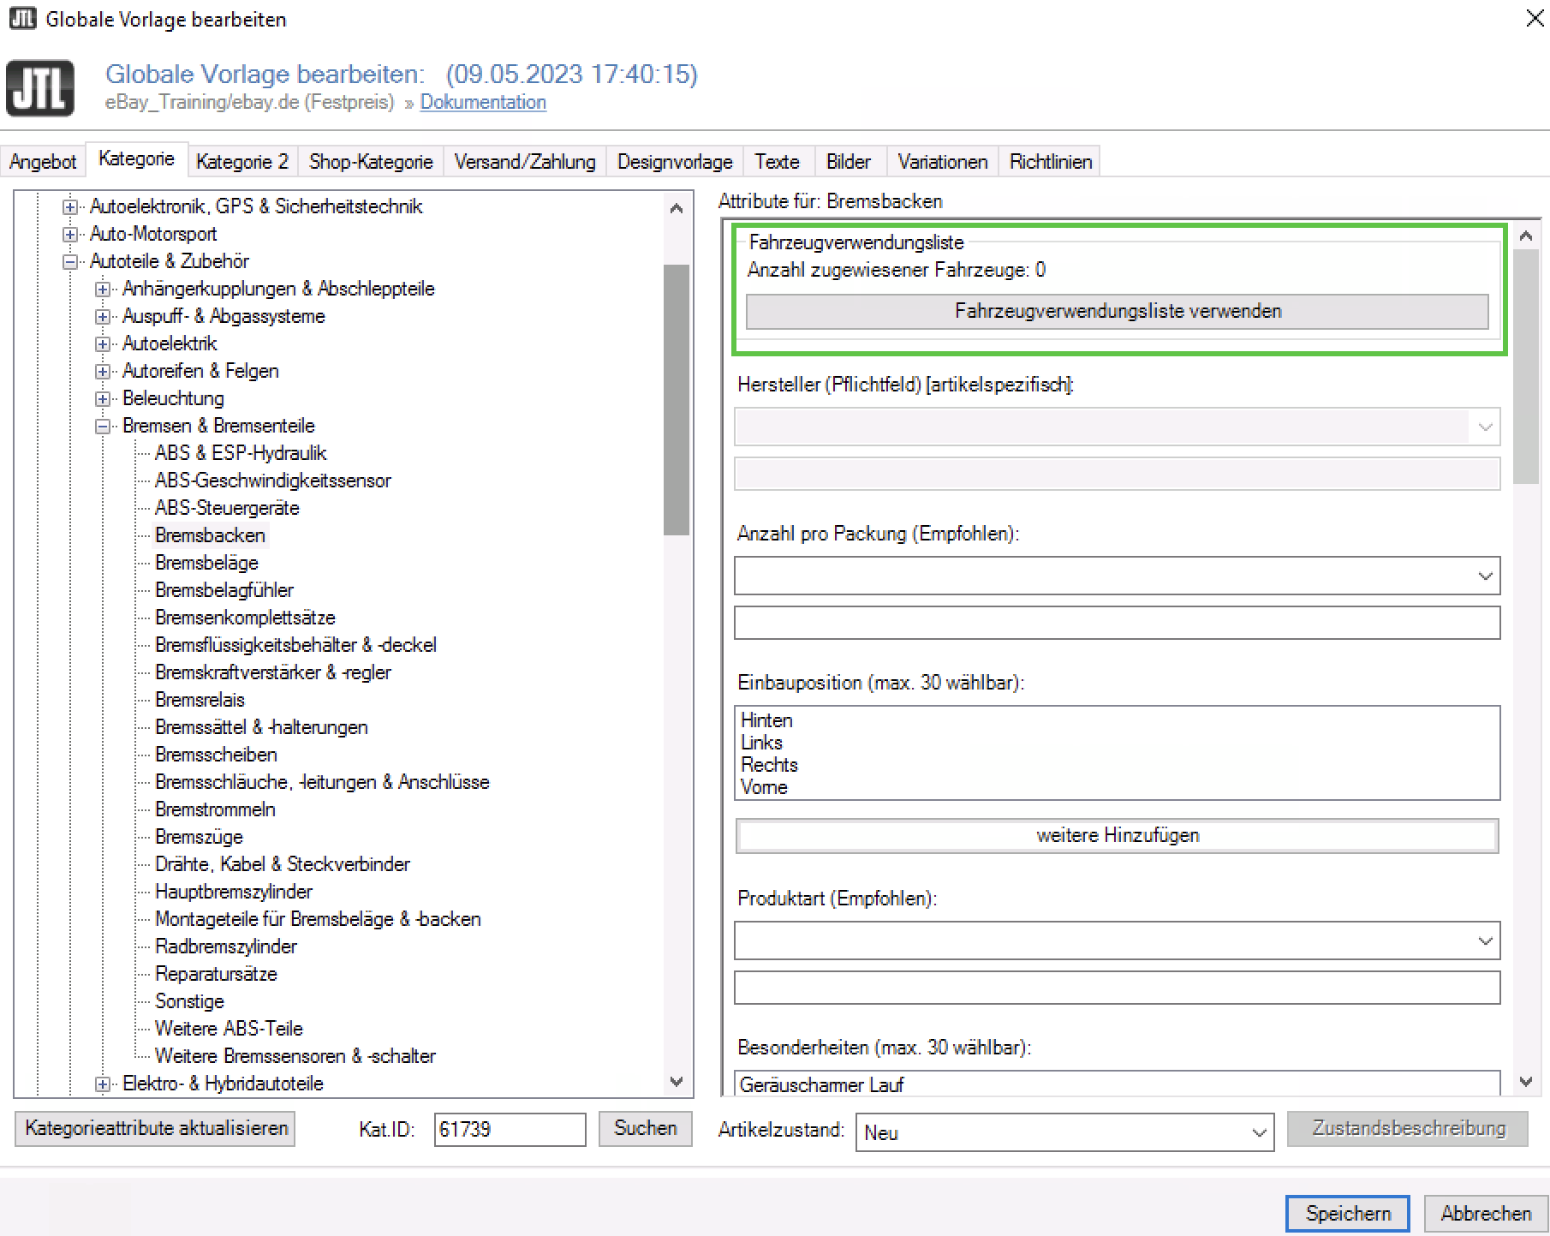Open the Dokumentation link
Viewport: 1550px width, 1236px height.
pyautogui.click(x=482, y=102)
